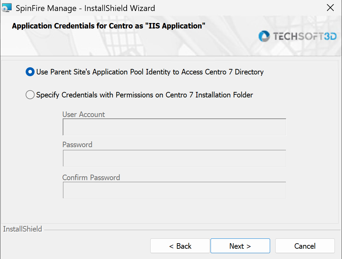Proceed with the Next > button

(x=240, y=246)
